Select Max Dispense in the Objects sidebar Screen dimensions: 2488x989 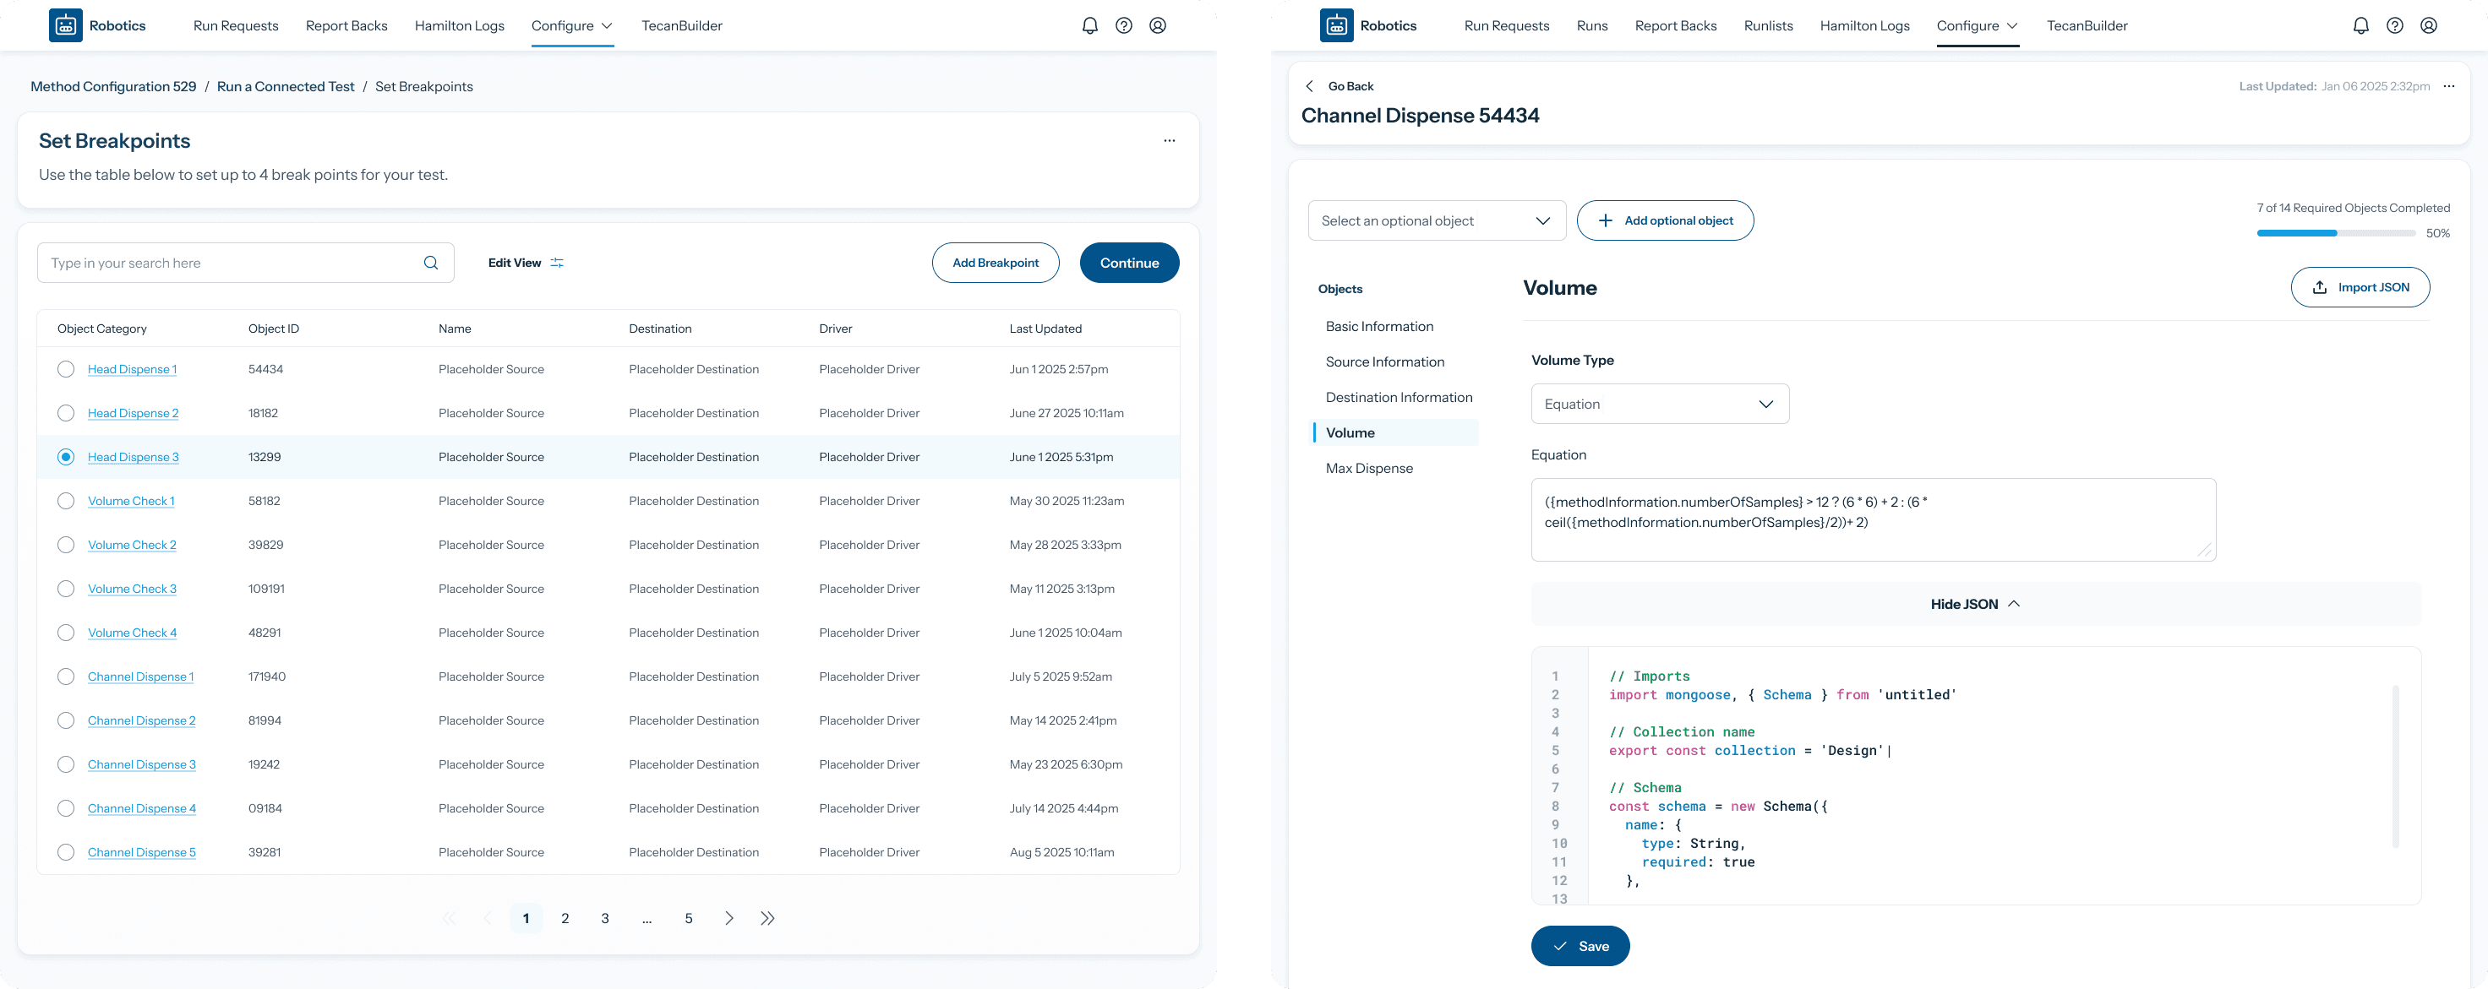pos(1368,468)
